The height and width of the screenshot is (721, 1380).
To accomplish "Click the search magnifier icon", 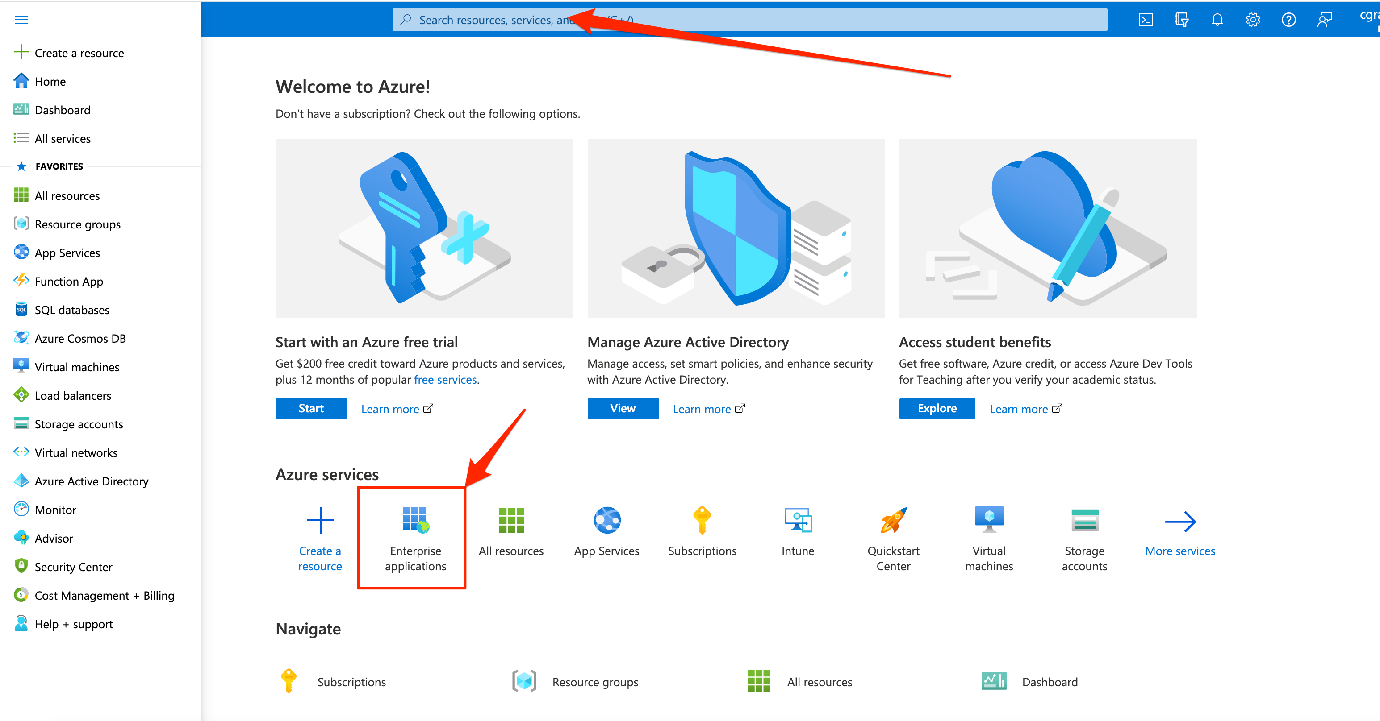I will pyautogui.click(x=406, y=20).
